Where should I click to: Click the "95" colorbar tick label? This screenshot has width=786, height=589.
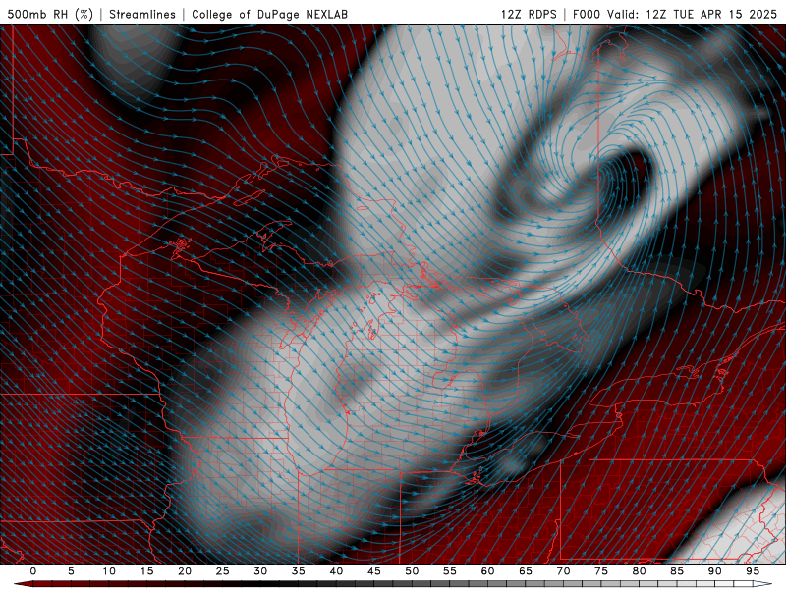coord(753,571)
